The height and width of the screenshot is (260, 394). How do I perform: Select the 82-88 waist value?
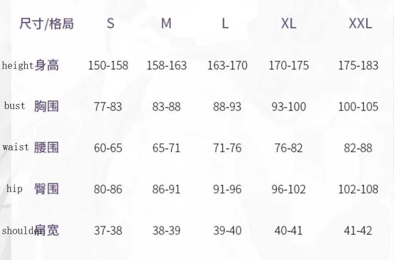point(358,148)
